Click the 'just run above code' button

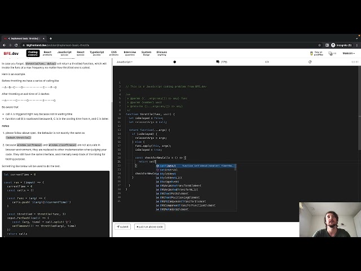click(x=149, y=227)
